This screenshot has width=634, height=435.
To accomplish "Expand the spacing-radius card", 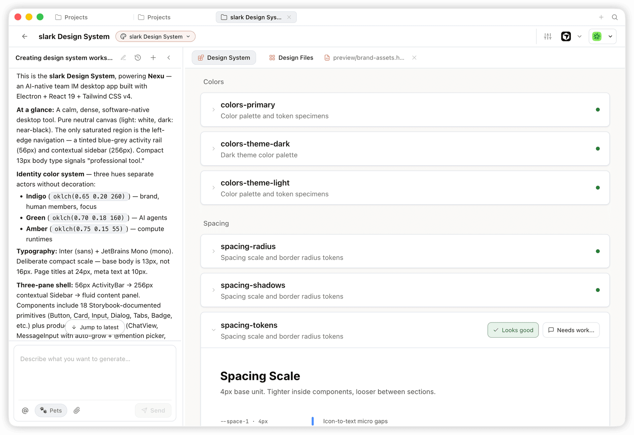I will click(214, 251).
